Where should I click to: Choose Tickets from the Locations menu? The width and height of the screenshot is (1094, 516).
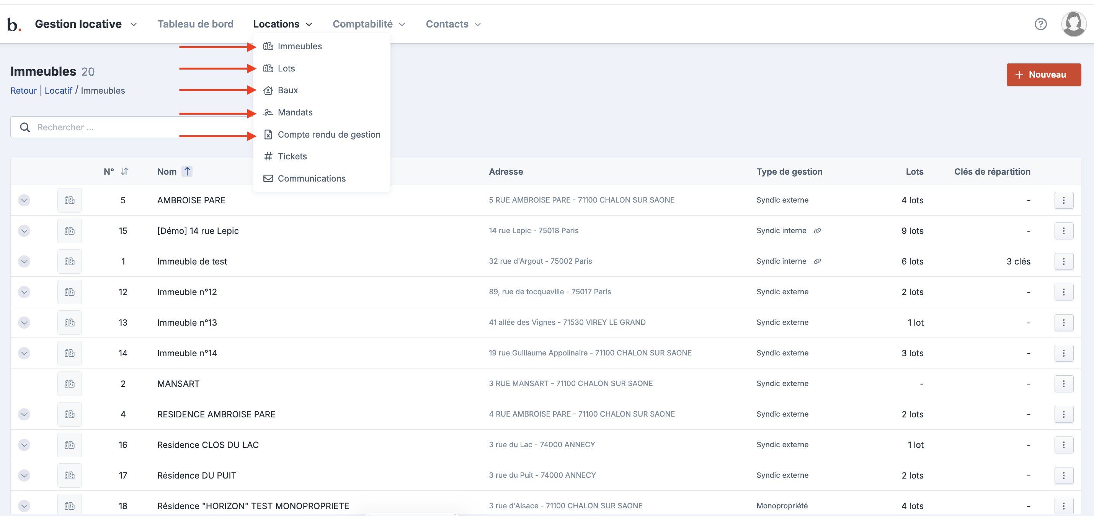292,156
